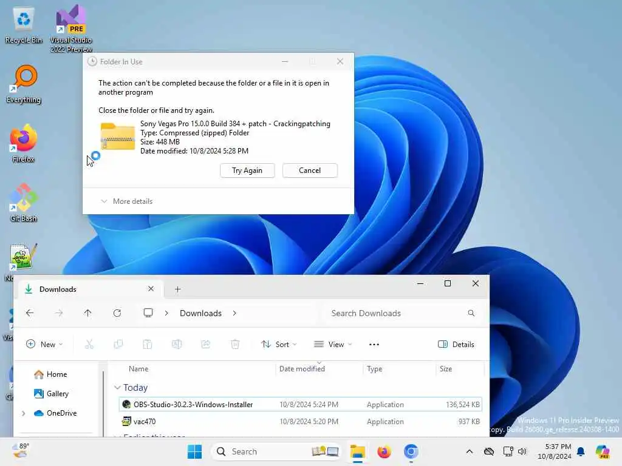Launch Visual Studio 2022 Preview shortcut

tap(71, 28)
